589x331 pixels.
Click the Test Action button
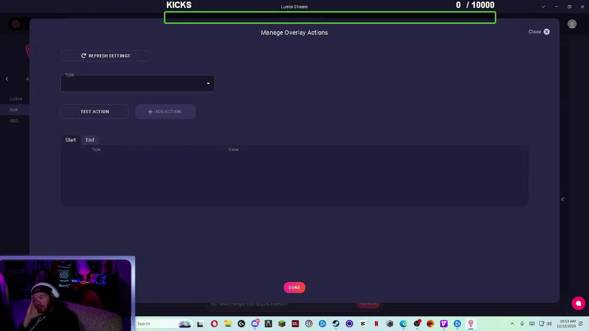tap(95, 112)
